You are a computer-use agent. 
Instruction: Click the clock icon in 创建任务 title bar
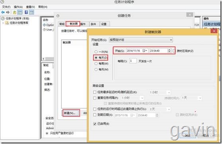click(x=58, y=16)
